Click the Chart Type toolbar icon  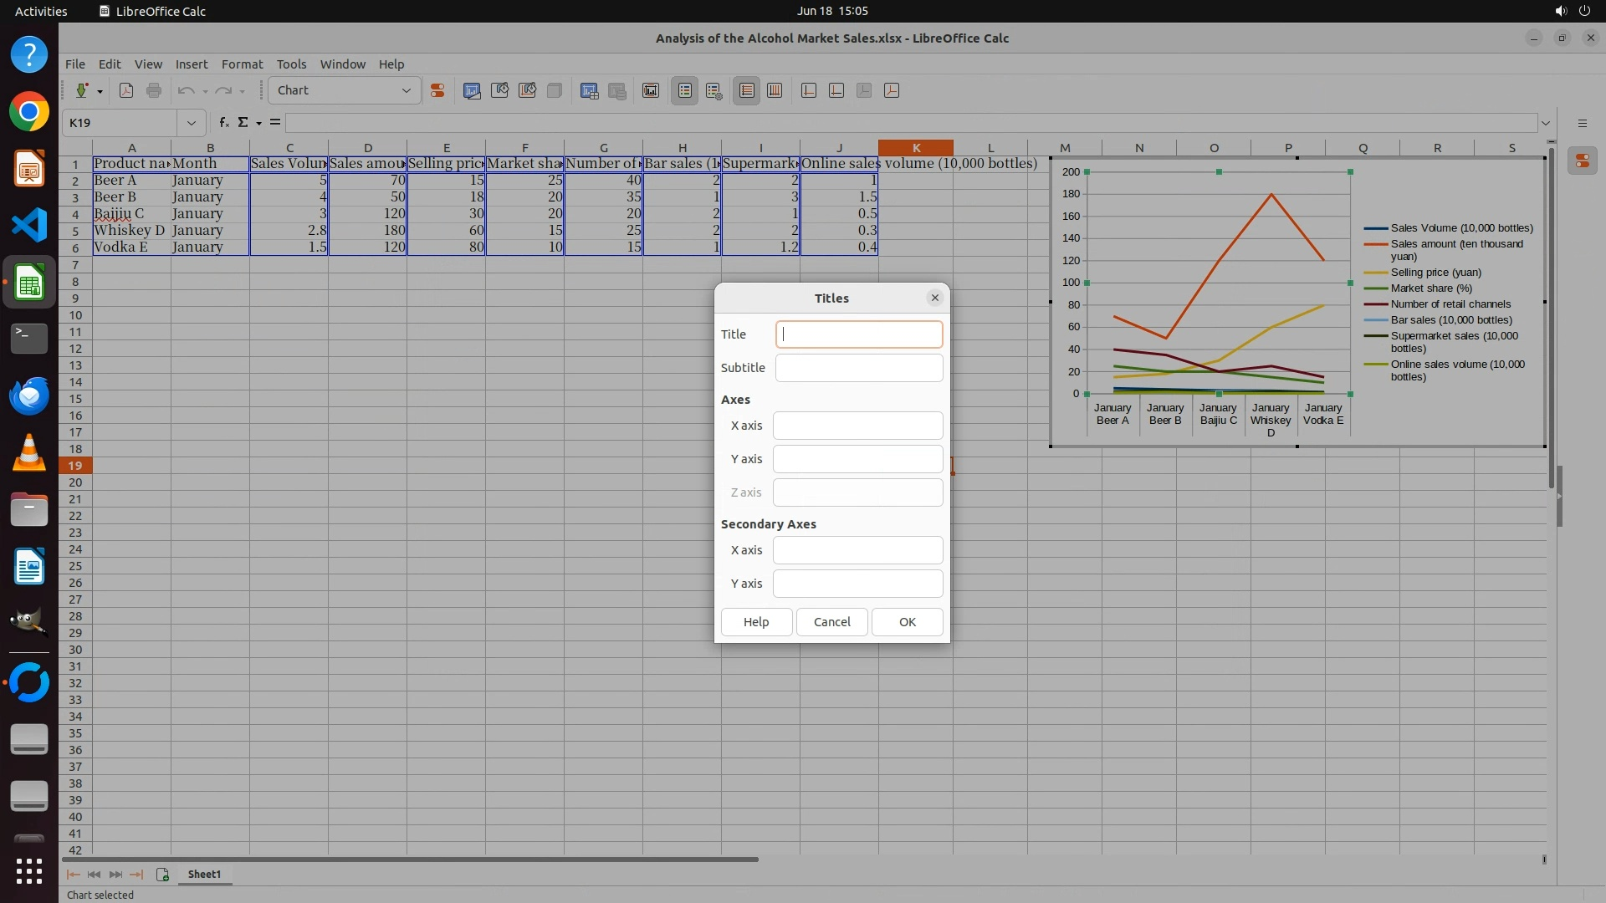(x=472, y=90)
